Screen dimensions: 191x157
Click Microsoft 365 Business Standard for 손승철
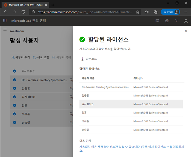151,130
